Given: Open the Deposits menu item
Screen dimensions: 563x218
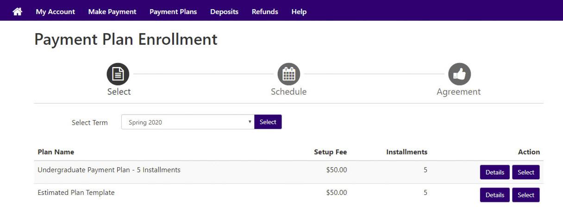Looking at the screenshot, I should point(224,12).
